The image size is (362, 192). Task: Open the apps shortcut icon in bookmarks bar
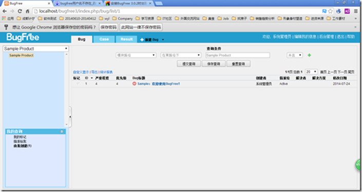[x=4, y=18]
